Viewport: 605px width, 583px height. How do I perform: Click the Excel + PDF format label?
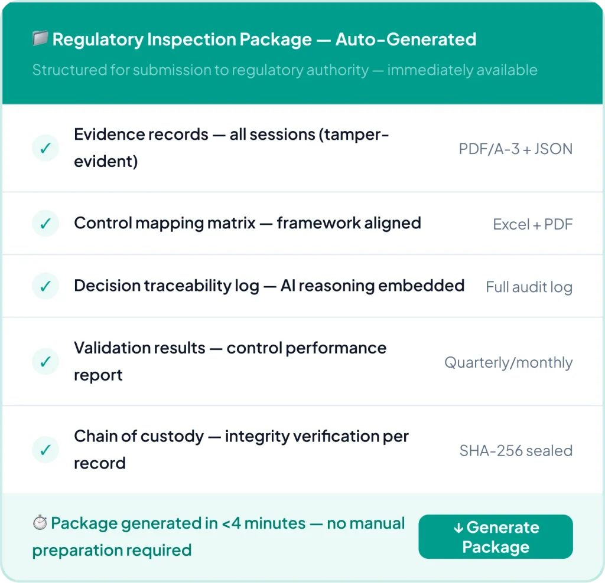point(532,224)
